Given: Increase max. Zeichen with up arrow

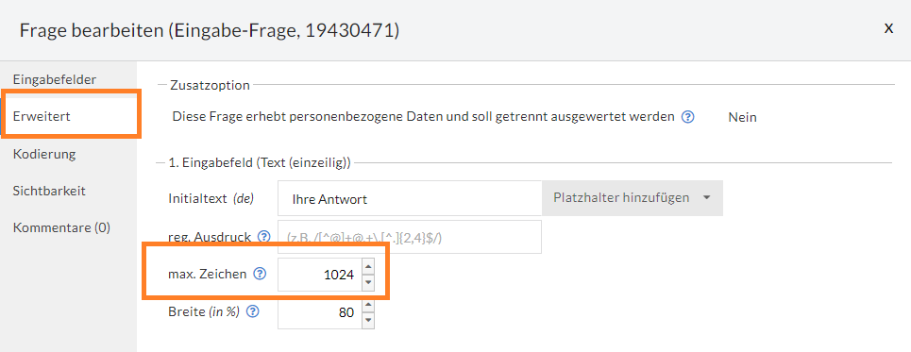Looking at the screenshot, I should point(368,267).
